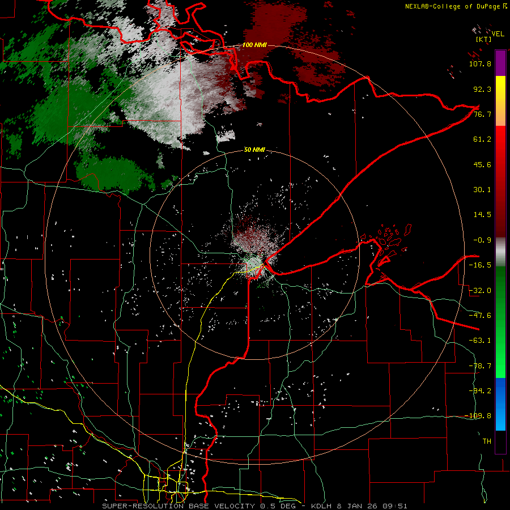Click the NEXLAB-College of DuPage label
The height and width of the screenshot is (510, 510).
tap(452, 6)
